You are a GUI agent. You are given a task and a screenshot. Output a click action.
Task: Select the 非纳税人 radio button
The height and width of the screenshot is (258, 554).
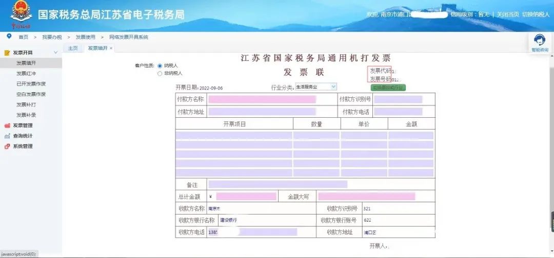coord(160,73)
